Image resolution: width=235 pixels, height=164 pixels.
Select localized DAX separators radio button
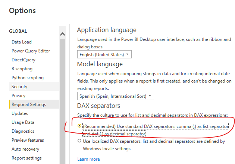coord(79,141)
